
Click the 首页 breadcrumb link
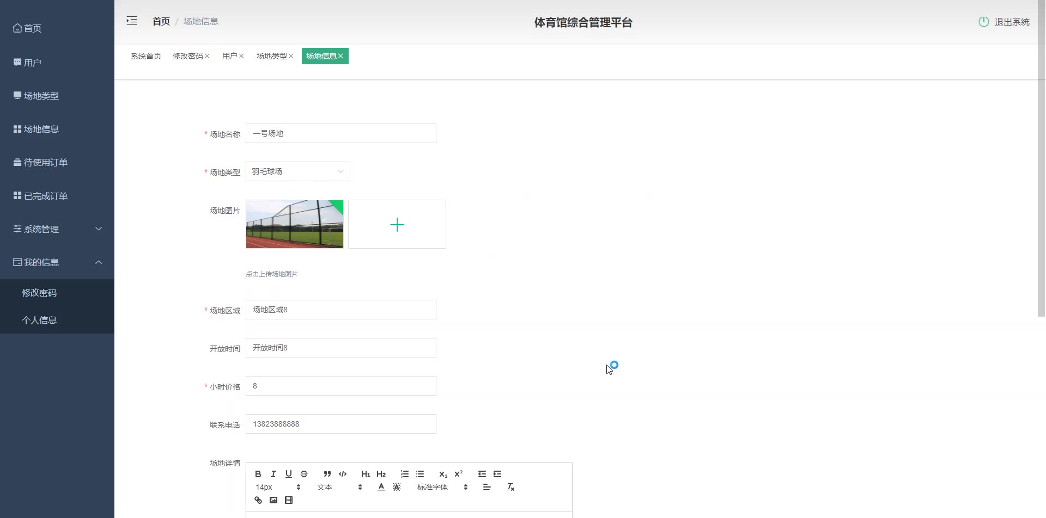pyautogui.click(x=161, y=21)
